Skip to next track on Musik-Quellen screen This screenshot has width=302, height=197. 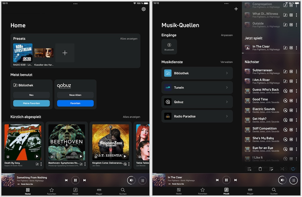(235, 180)
